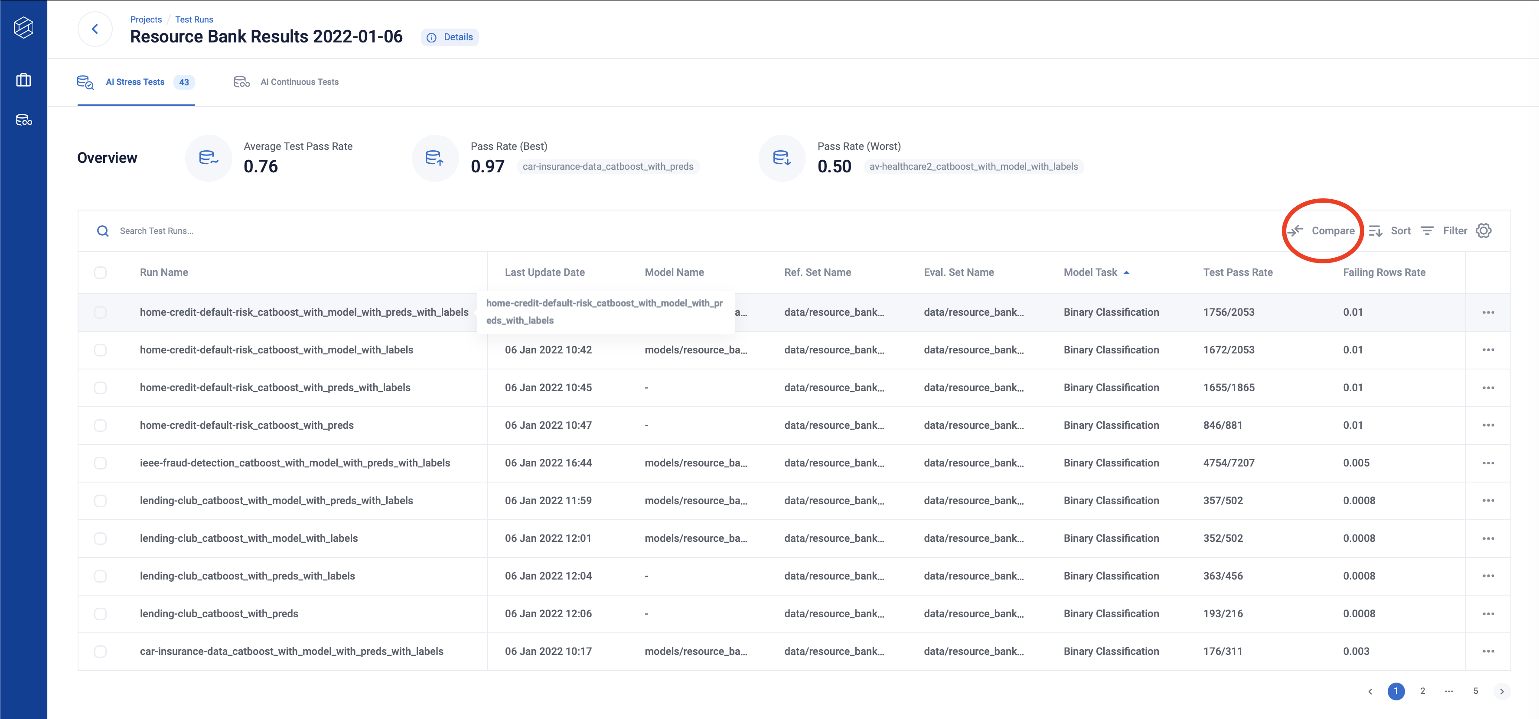Select current page 1 button
Image resolution: width=1539 pixels, height=719 pixels.
click(1396, 692)
